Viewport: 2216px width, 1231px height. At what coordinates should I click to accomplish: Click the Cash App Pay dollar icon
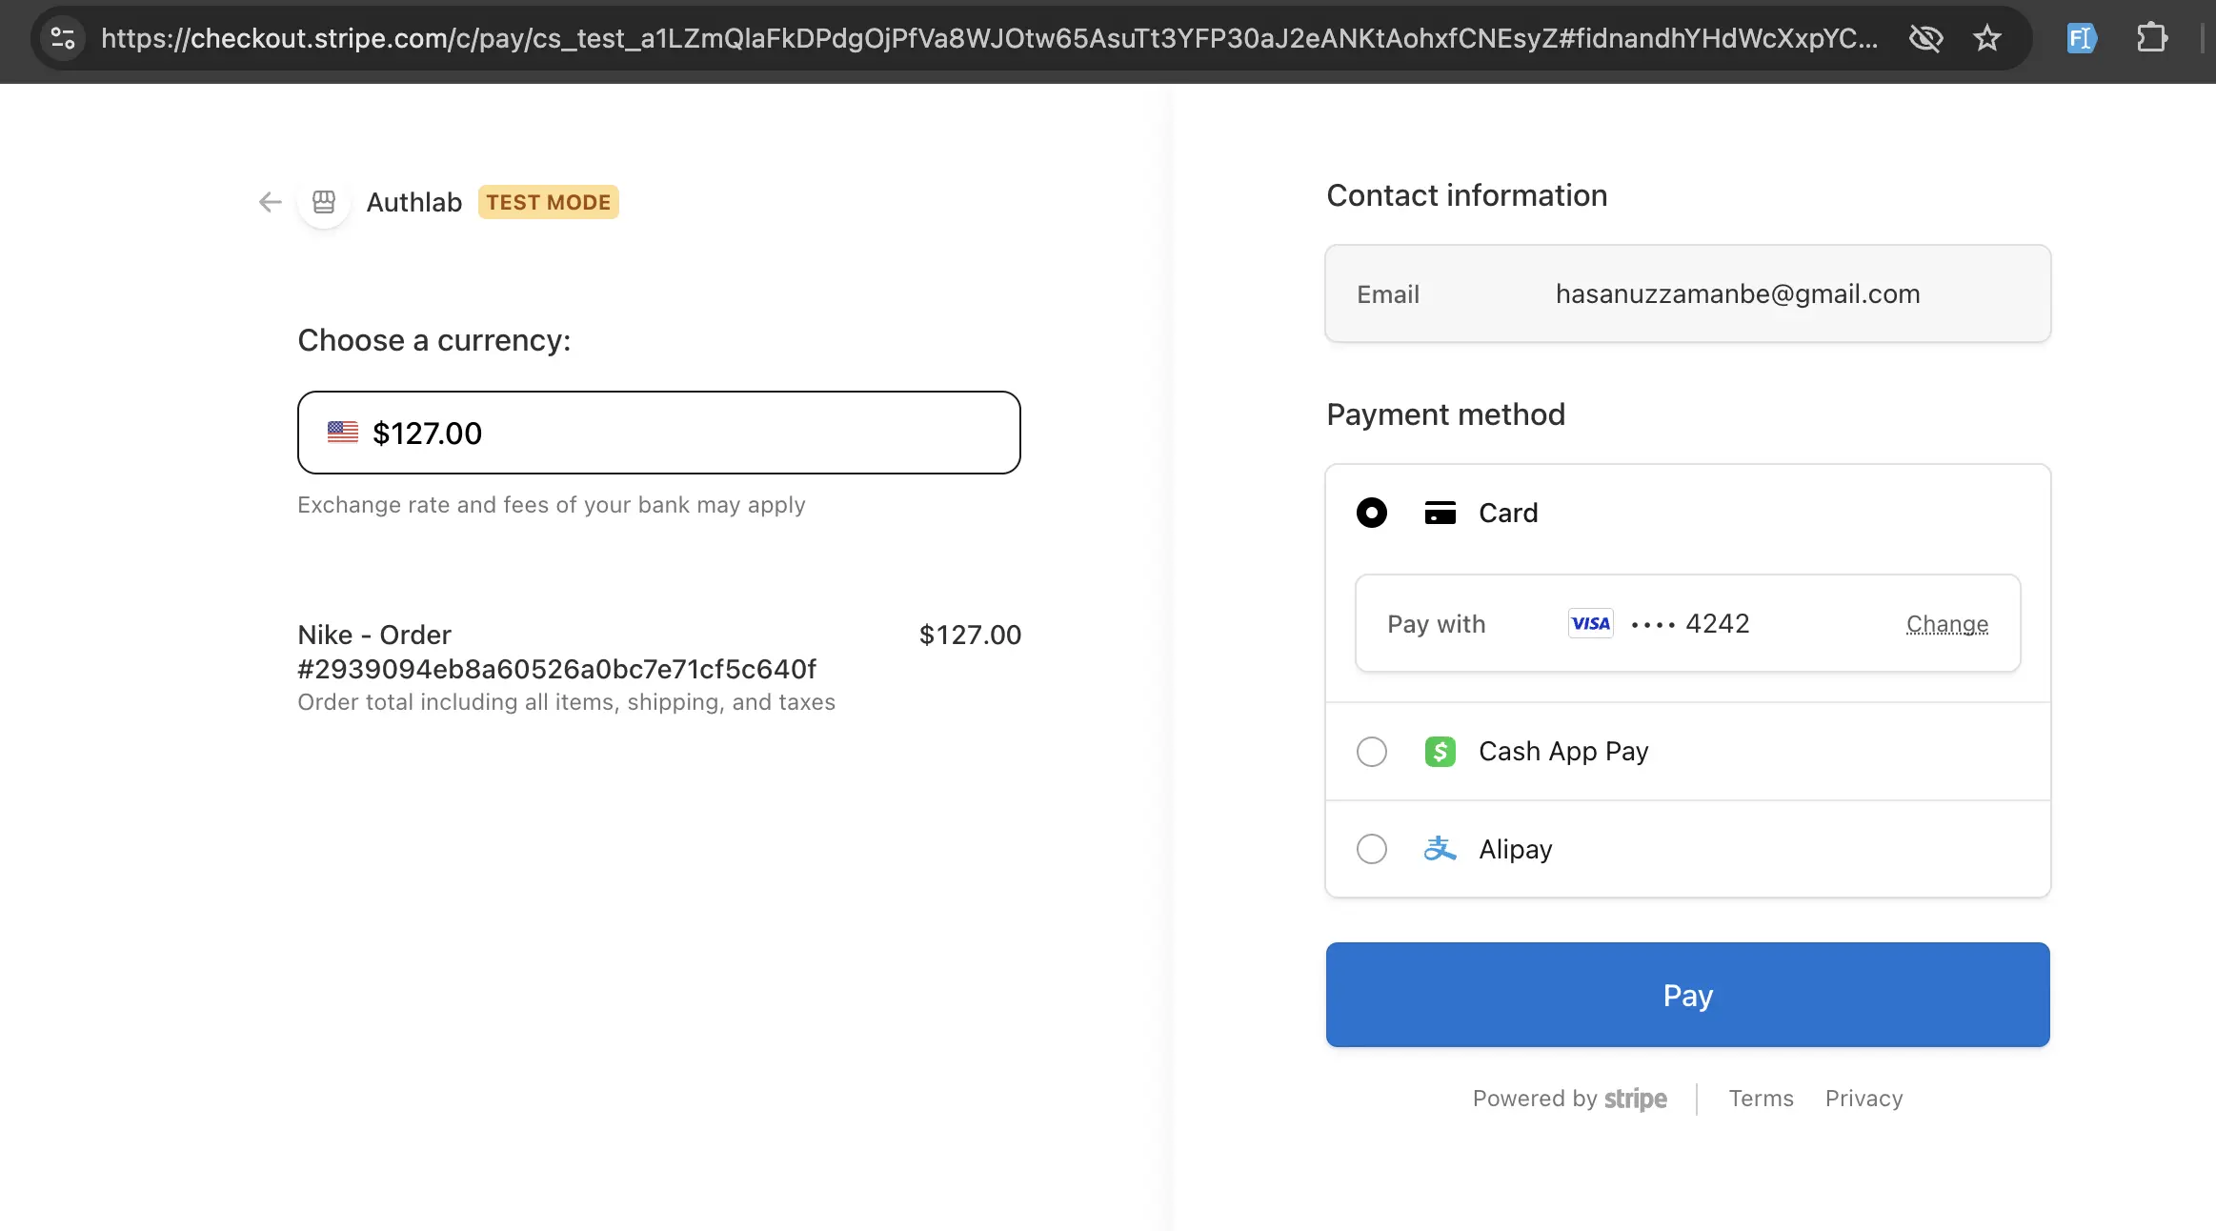click(x=1440, y=751)
